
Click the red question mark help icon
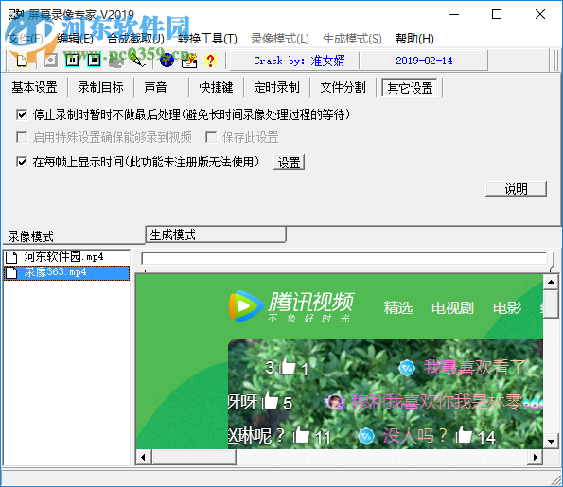210,61
